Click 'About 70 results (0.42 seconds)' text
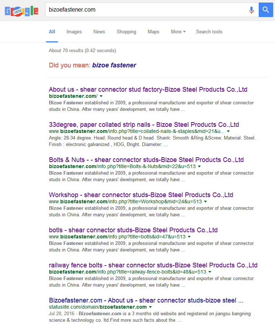Image resolution: width=275 pixels, height=325 pixels. tap(83, 51)
